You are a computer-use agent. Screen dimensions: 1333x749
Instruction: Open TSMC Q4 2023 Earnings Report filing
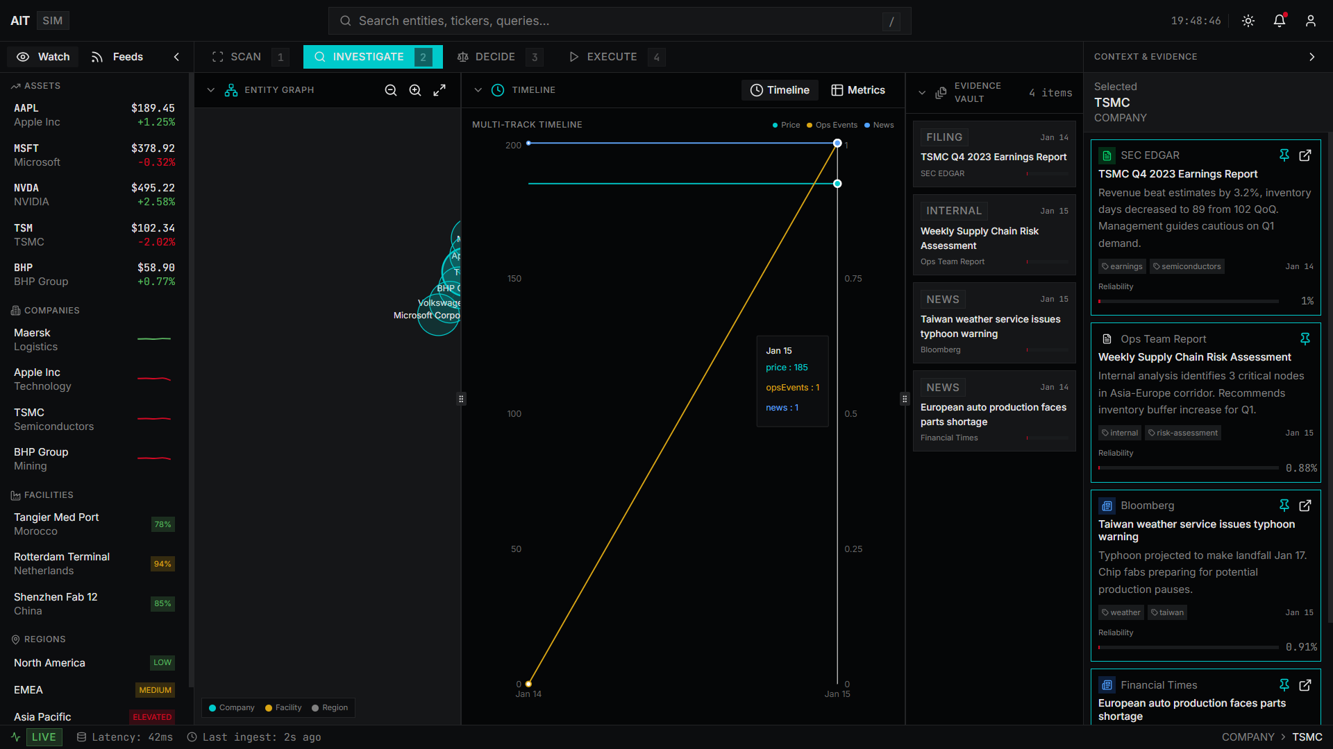pos(994,154)
